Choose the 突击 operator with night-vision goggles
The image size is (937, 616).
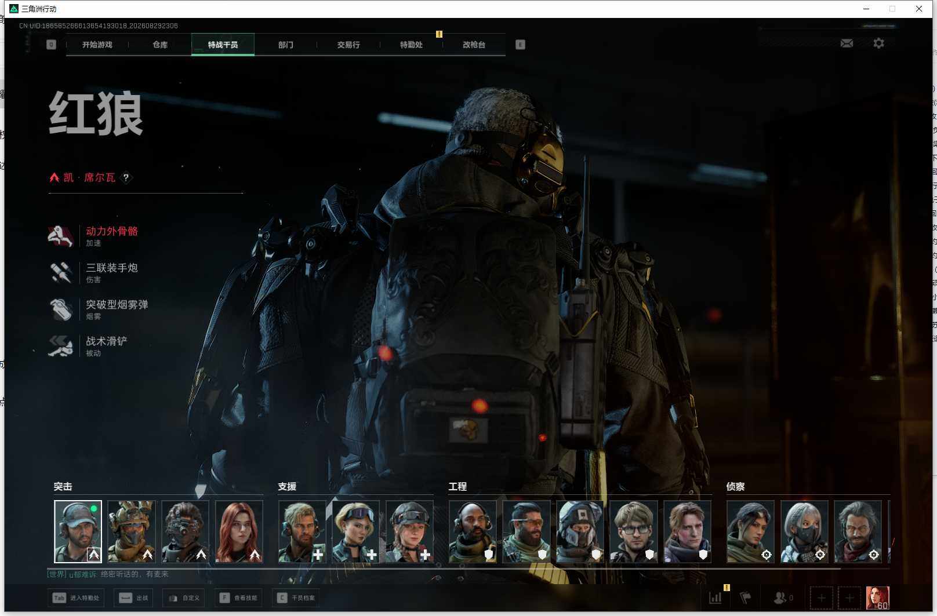(185, 531)
